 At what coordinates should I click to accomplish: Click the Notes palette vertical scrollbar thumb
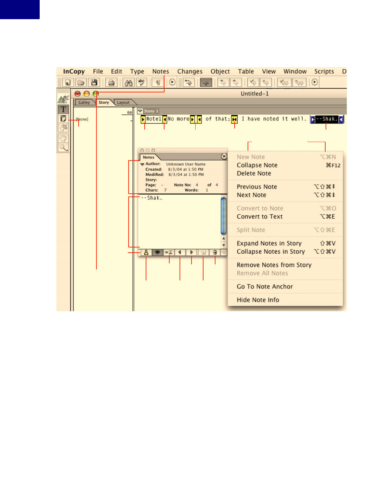pos(224,216)
